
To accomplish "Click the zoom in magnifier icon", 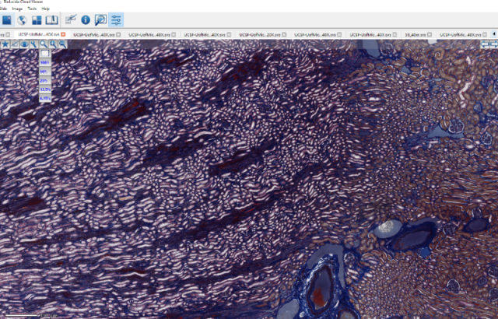I will [x=53, y=44].
